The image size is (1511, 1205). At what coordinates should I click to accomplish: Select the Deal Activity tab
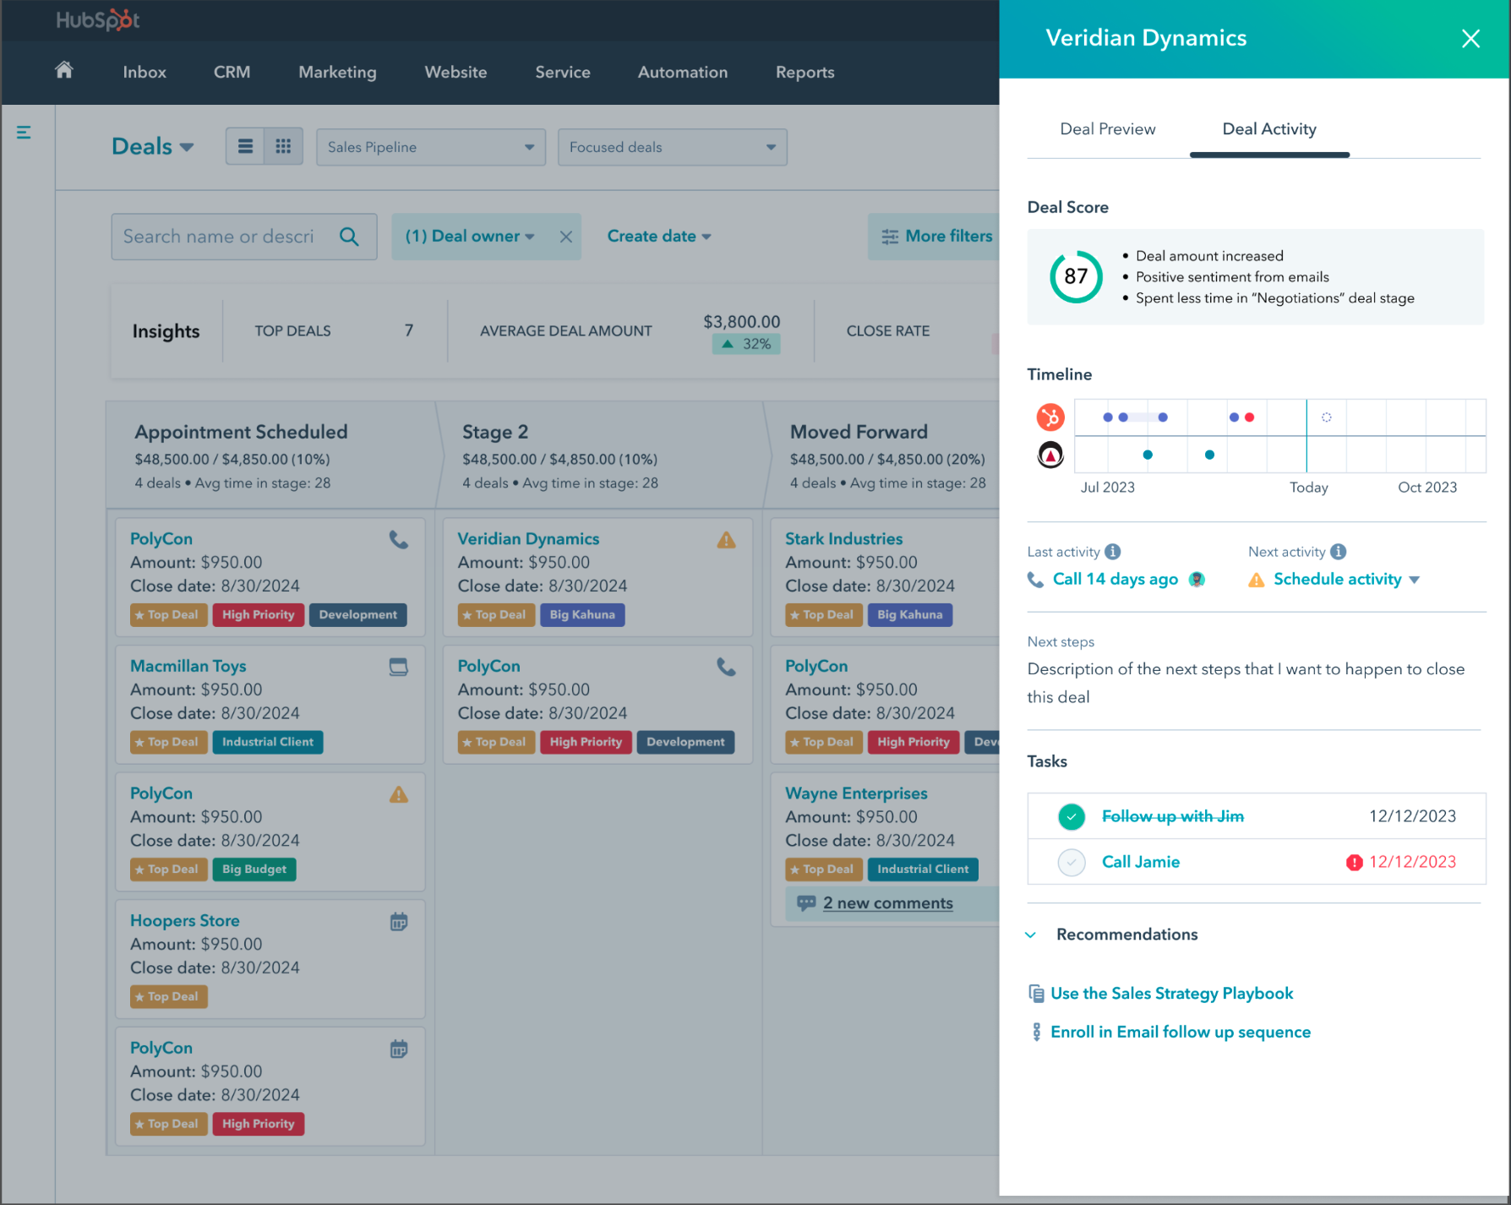point(1269,129)
